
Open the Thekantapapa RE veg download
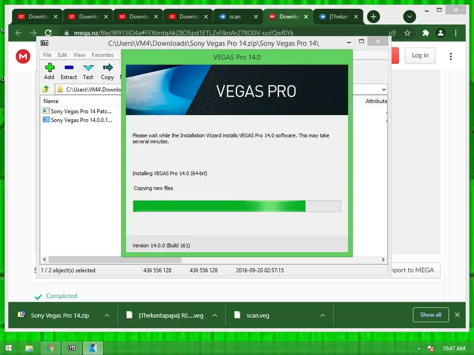point(165,315)
